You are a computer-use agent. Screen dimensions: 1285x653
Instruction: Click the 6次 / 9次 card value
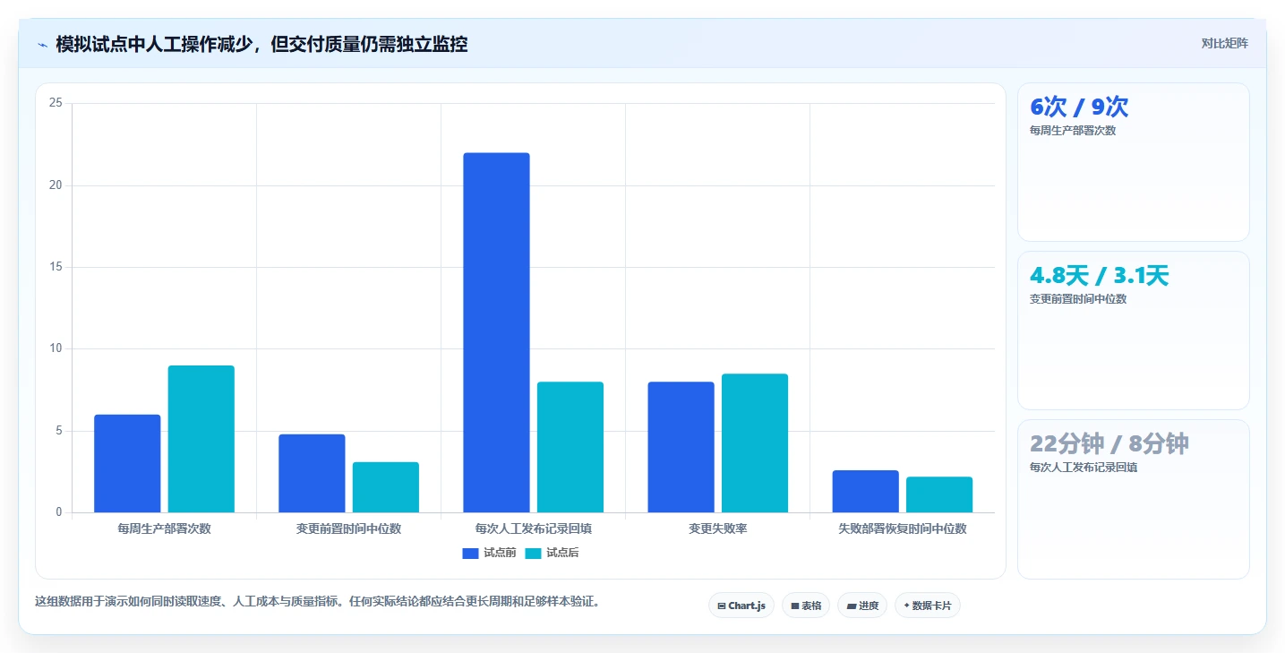(x=1079, y=107)
